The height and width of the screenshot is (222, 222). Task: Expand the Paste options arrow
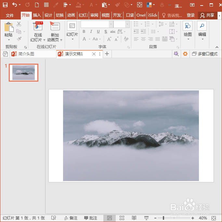(x=9, y=40)
